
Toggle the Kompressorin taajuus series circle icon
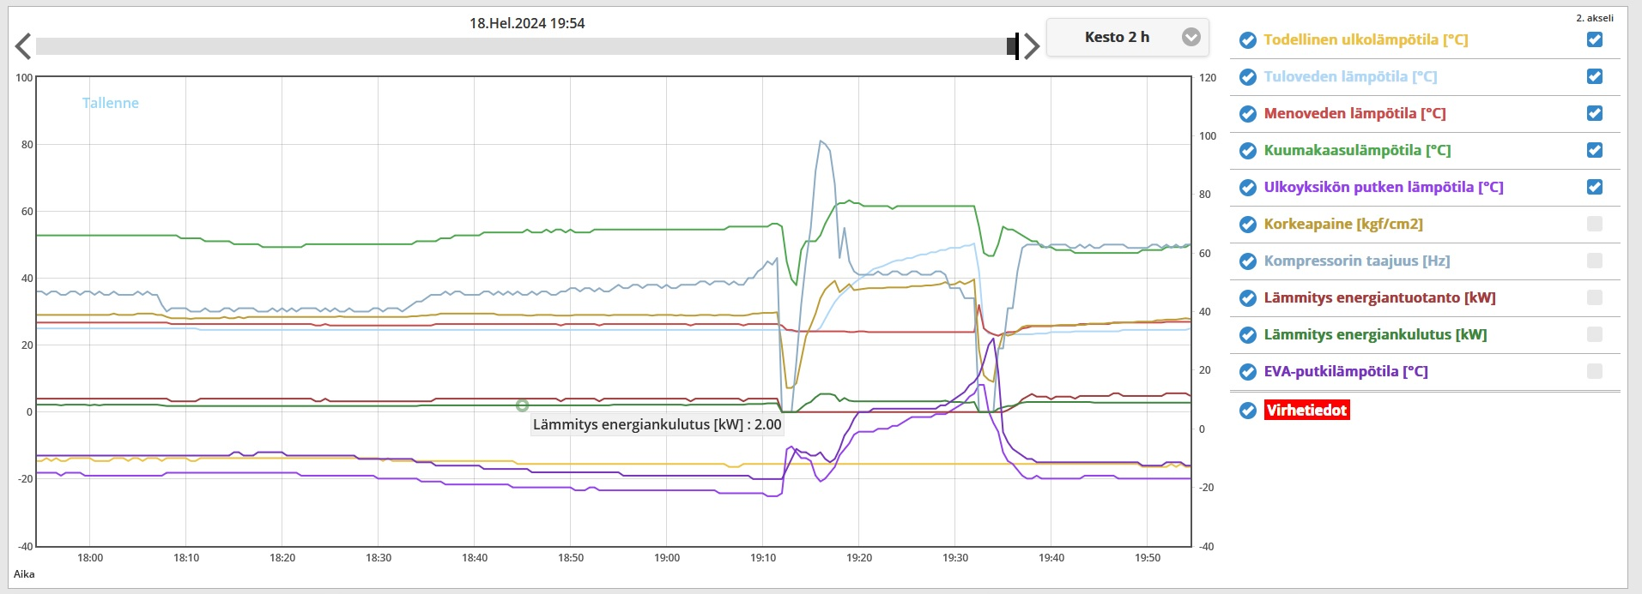[x=1248, y=261]
